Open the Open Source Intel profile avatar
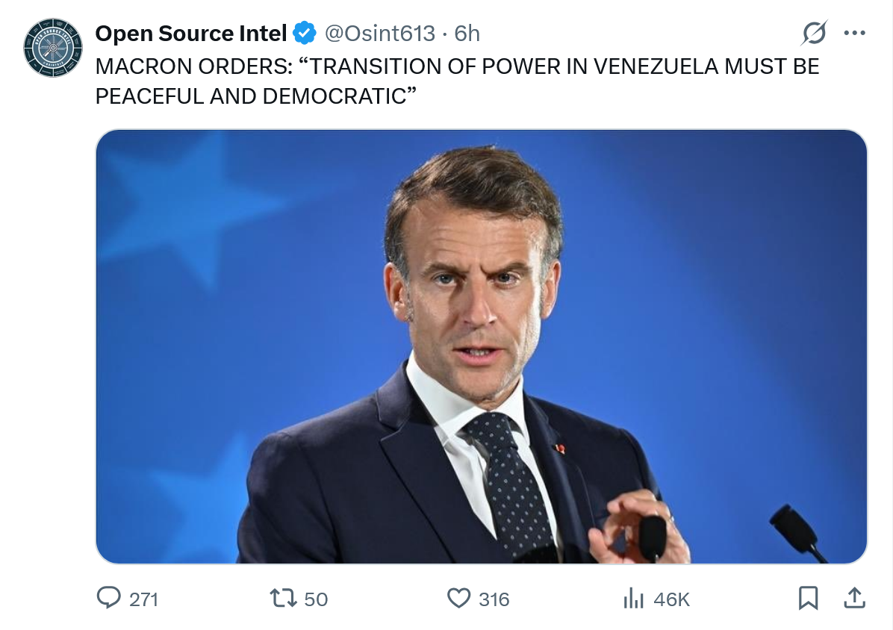Screen dimensions: 893x630 coord(52,48)
